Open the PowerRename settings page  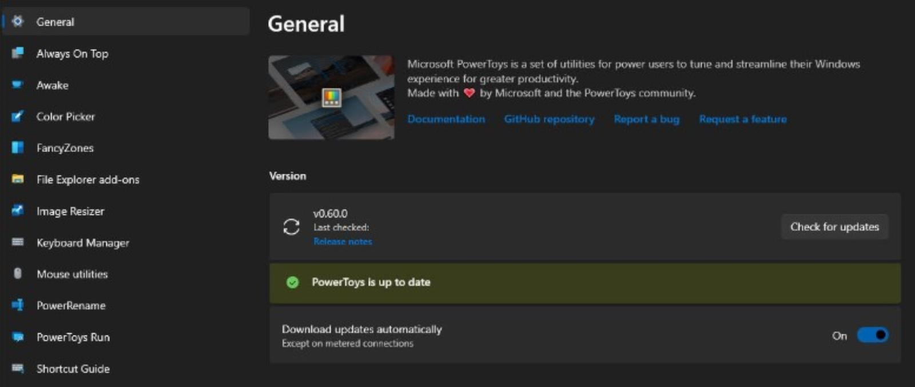pos(71,306)
